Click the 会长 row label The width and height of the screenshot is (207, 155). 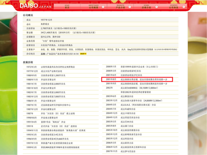tap(29, 24)
